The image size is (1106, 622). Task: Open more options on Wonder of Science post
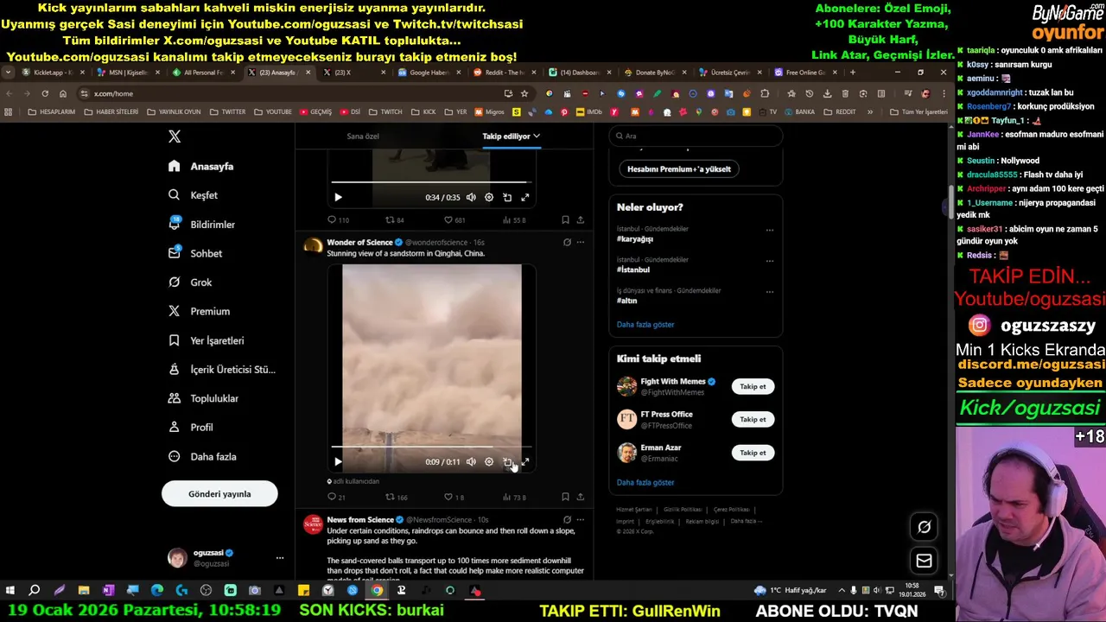pyautogui.click(x=581, y=242)
